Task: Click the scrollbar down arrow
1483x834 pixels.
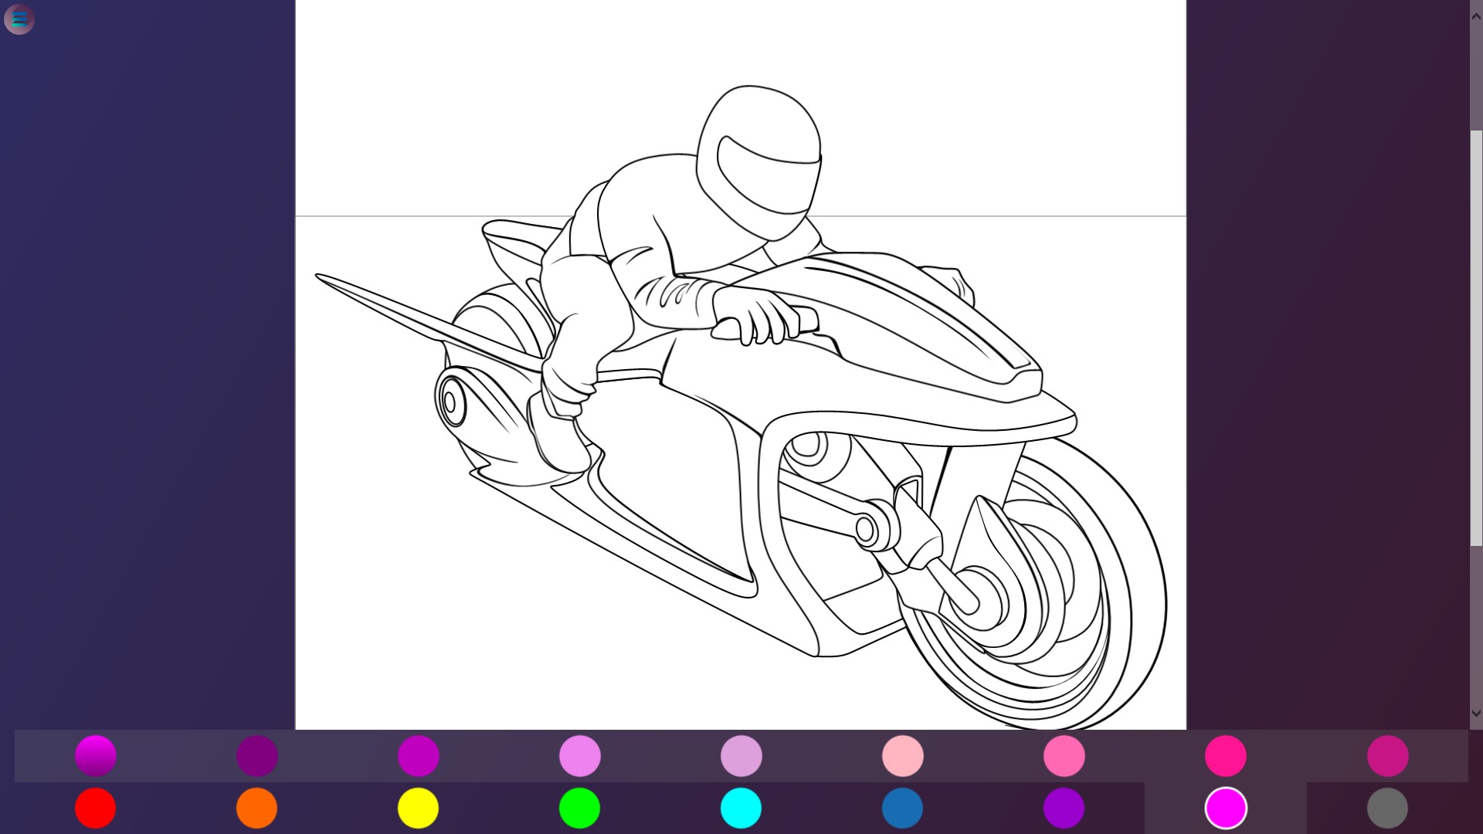Action: (1476, 714)
